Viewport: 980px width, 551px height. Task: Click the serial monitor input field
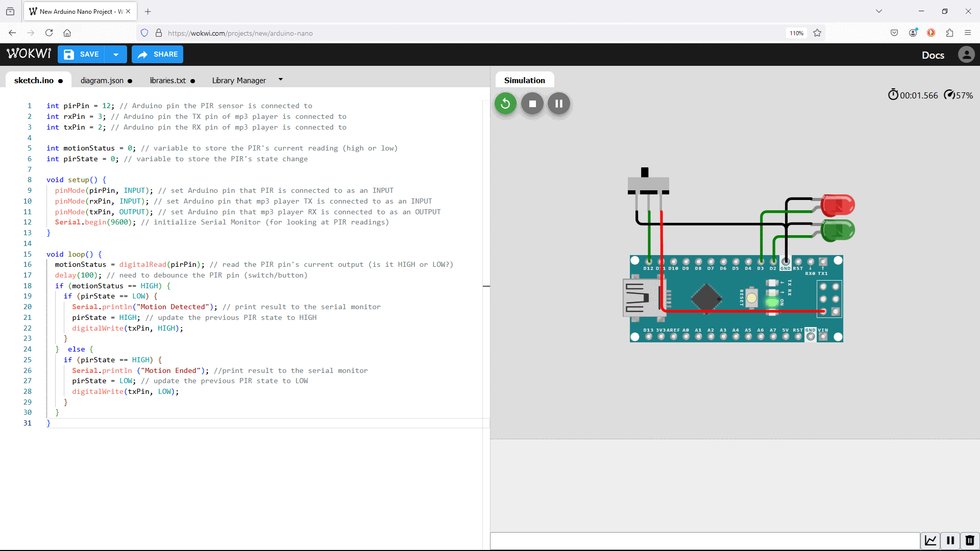[704, 541]
